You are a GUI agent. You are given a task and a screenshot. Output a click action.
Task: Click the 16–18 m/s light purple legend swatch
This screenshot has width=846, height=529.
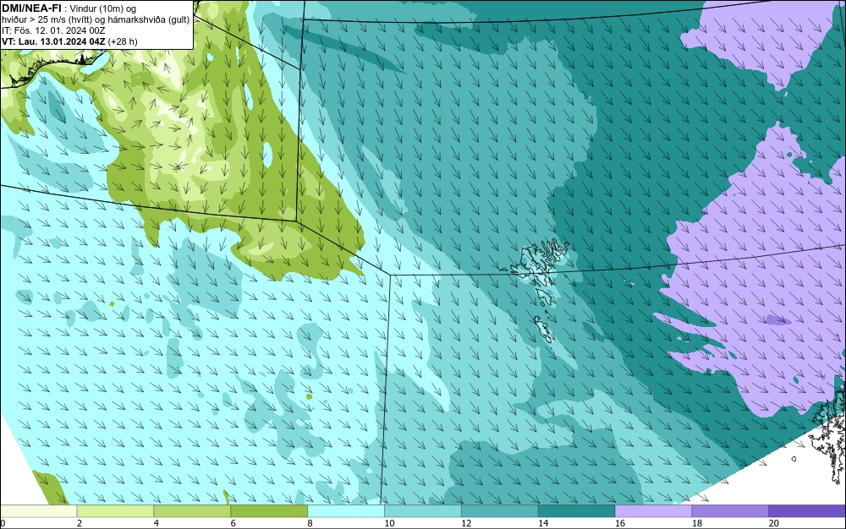coord(653,511)
